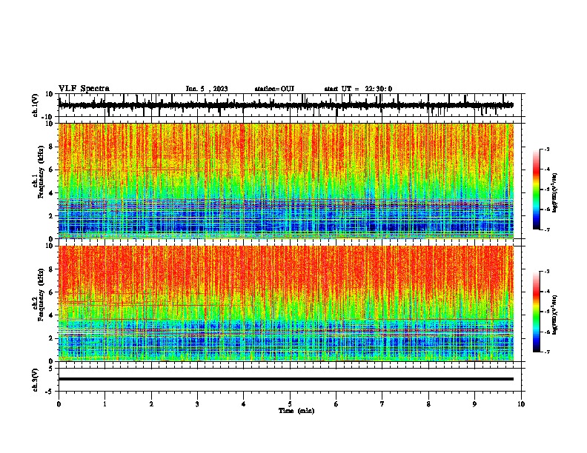Click the ch.3 flat black trace panel
This screenshot has height=453, width=587.
tap(289, 380)
